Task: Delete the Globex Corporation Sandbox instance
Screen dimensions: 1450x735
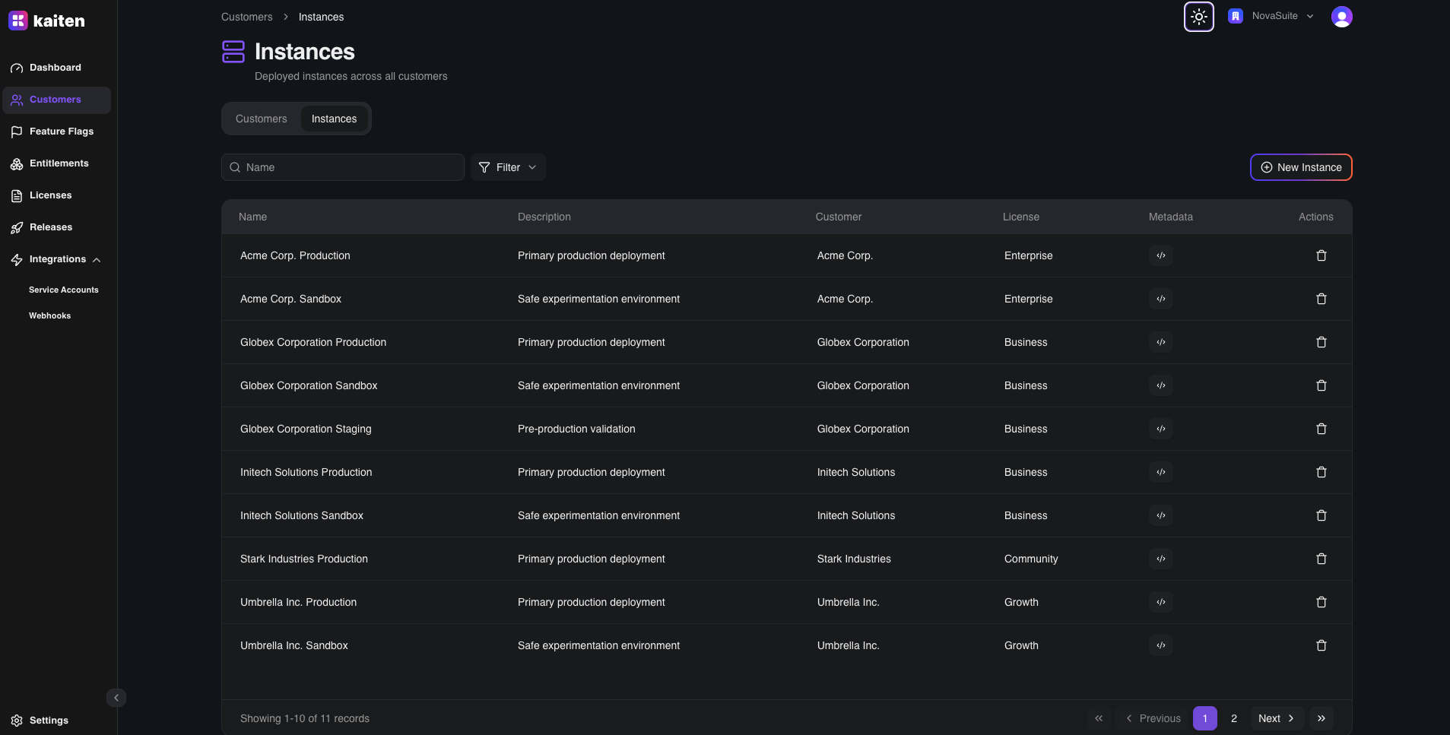Action: [1321, 385]
